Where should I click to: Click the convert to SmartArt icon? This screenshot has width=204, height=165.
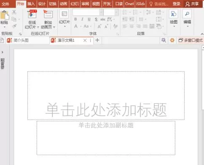[159, 26]
